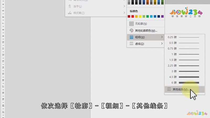Image resolution: width=210 pixels, height=118 pixels.
Task: Pick the yellow standard color
Action: (140, 16)
